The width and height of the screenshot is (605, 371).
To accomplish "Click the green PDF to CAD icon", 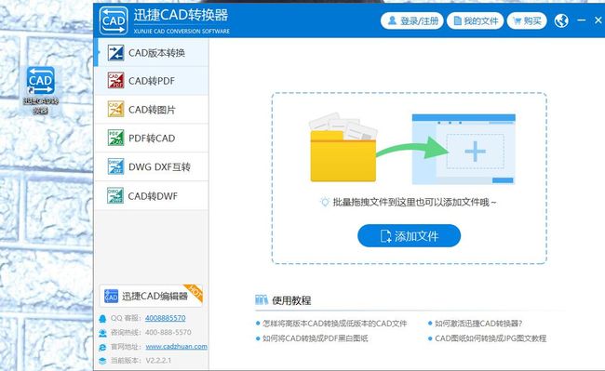I will click(115, 138).
